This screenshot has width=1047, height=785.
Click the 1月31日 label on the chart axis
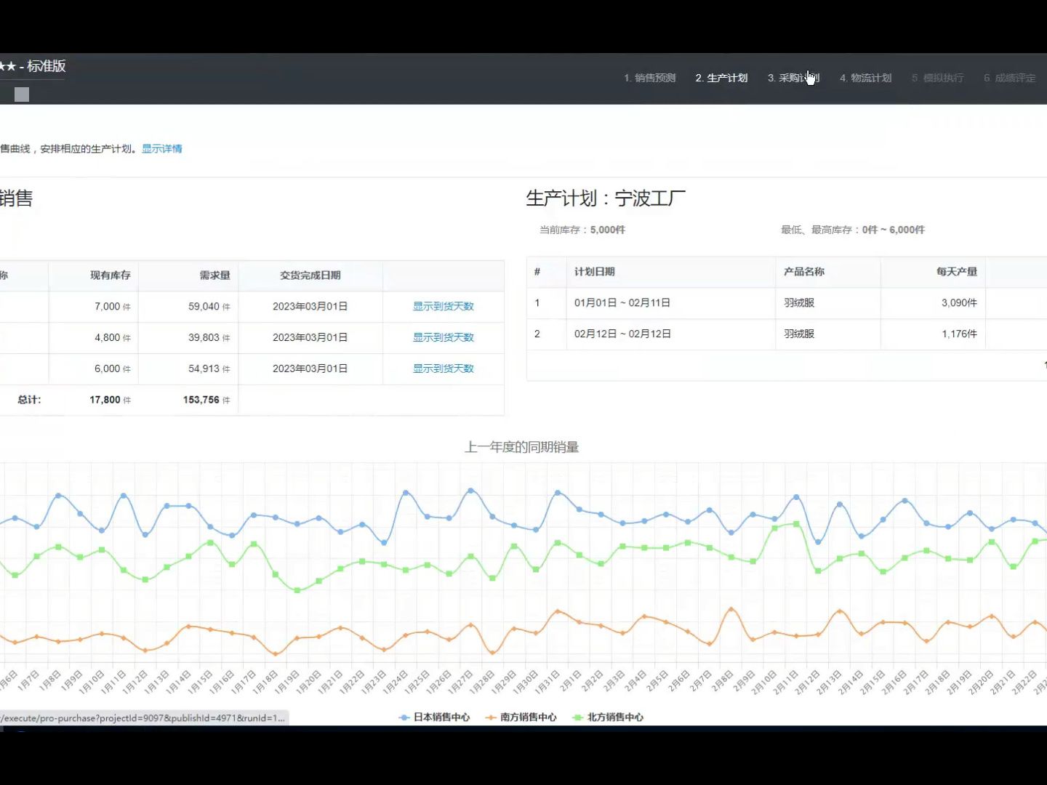(547, 681)
